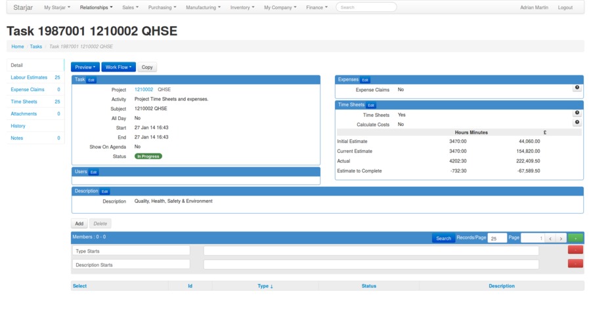The width and height of the screenshot is (591, 328).
Task: Open the Type Starts filter selector
Action: click(x=131, y=251)
